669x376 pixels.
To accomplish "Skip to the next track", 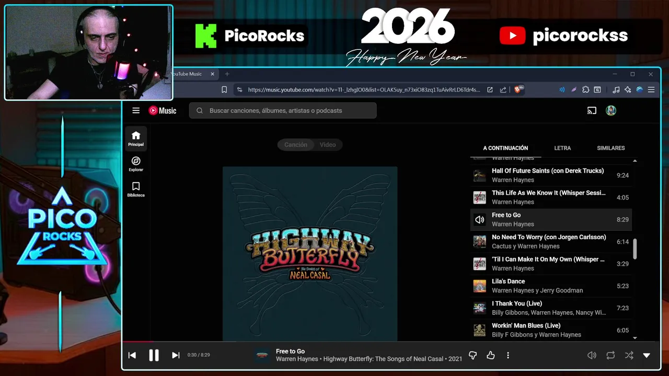I will point(176,355).
